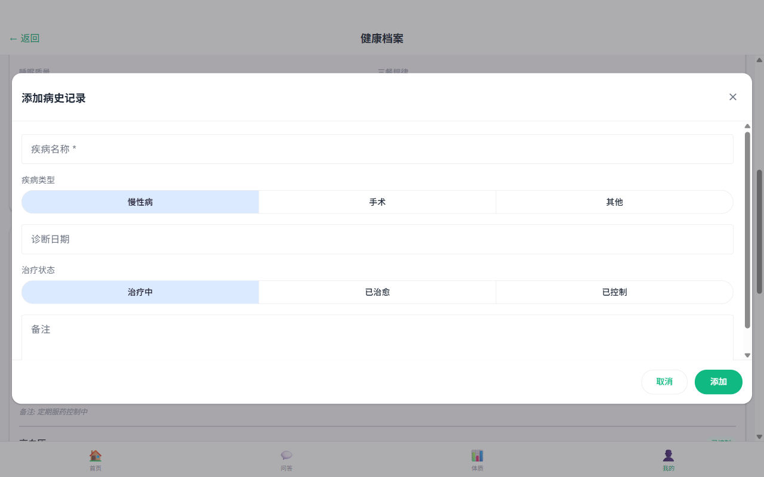Set treatment status to 已控制

click(x=614, y=293)
